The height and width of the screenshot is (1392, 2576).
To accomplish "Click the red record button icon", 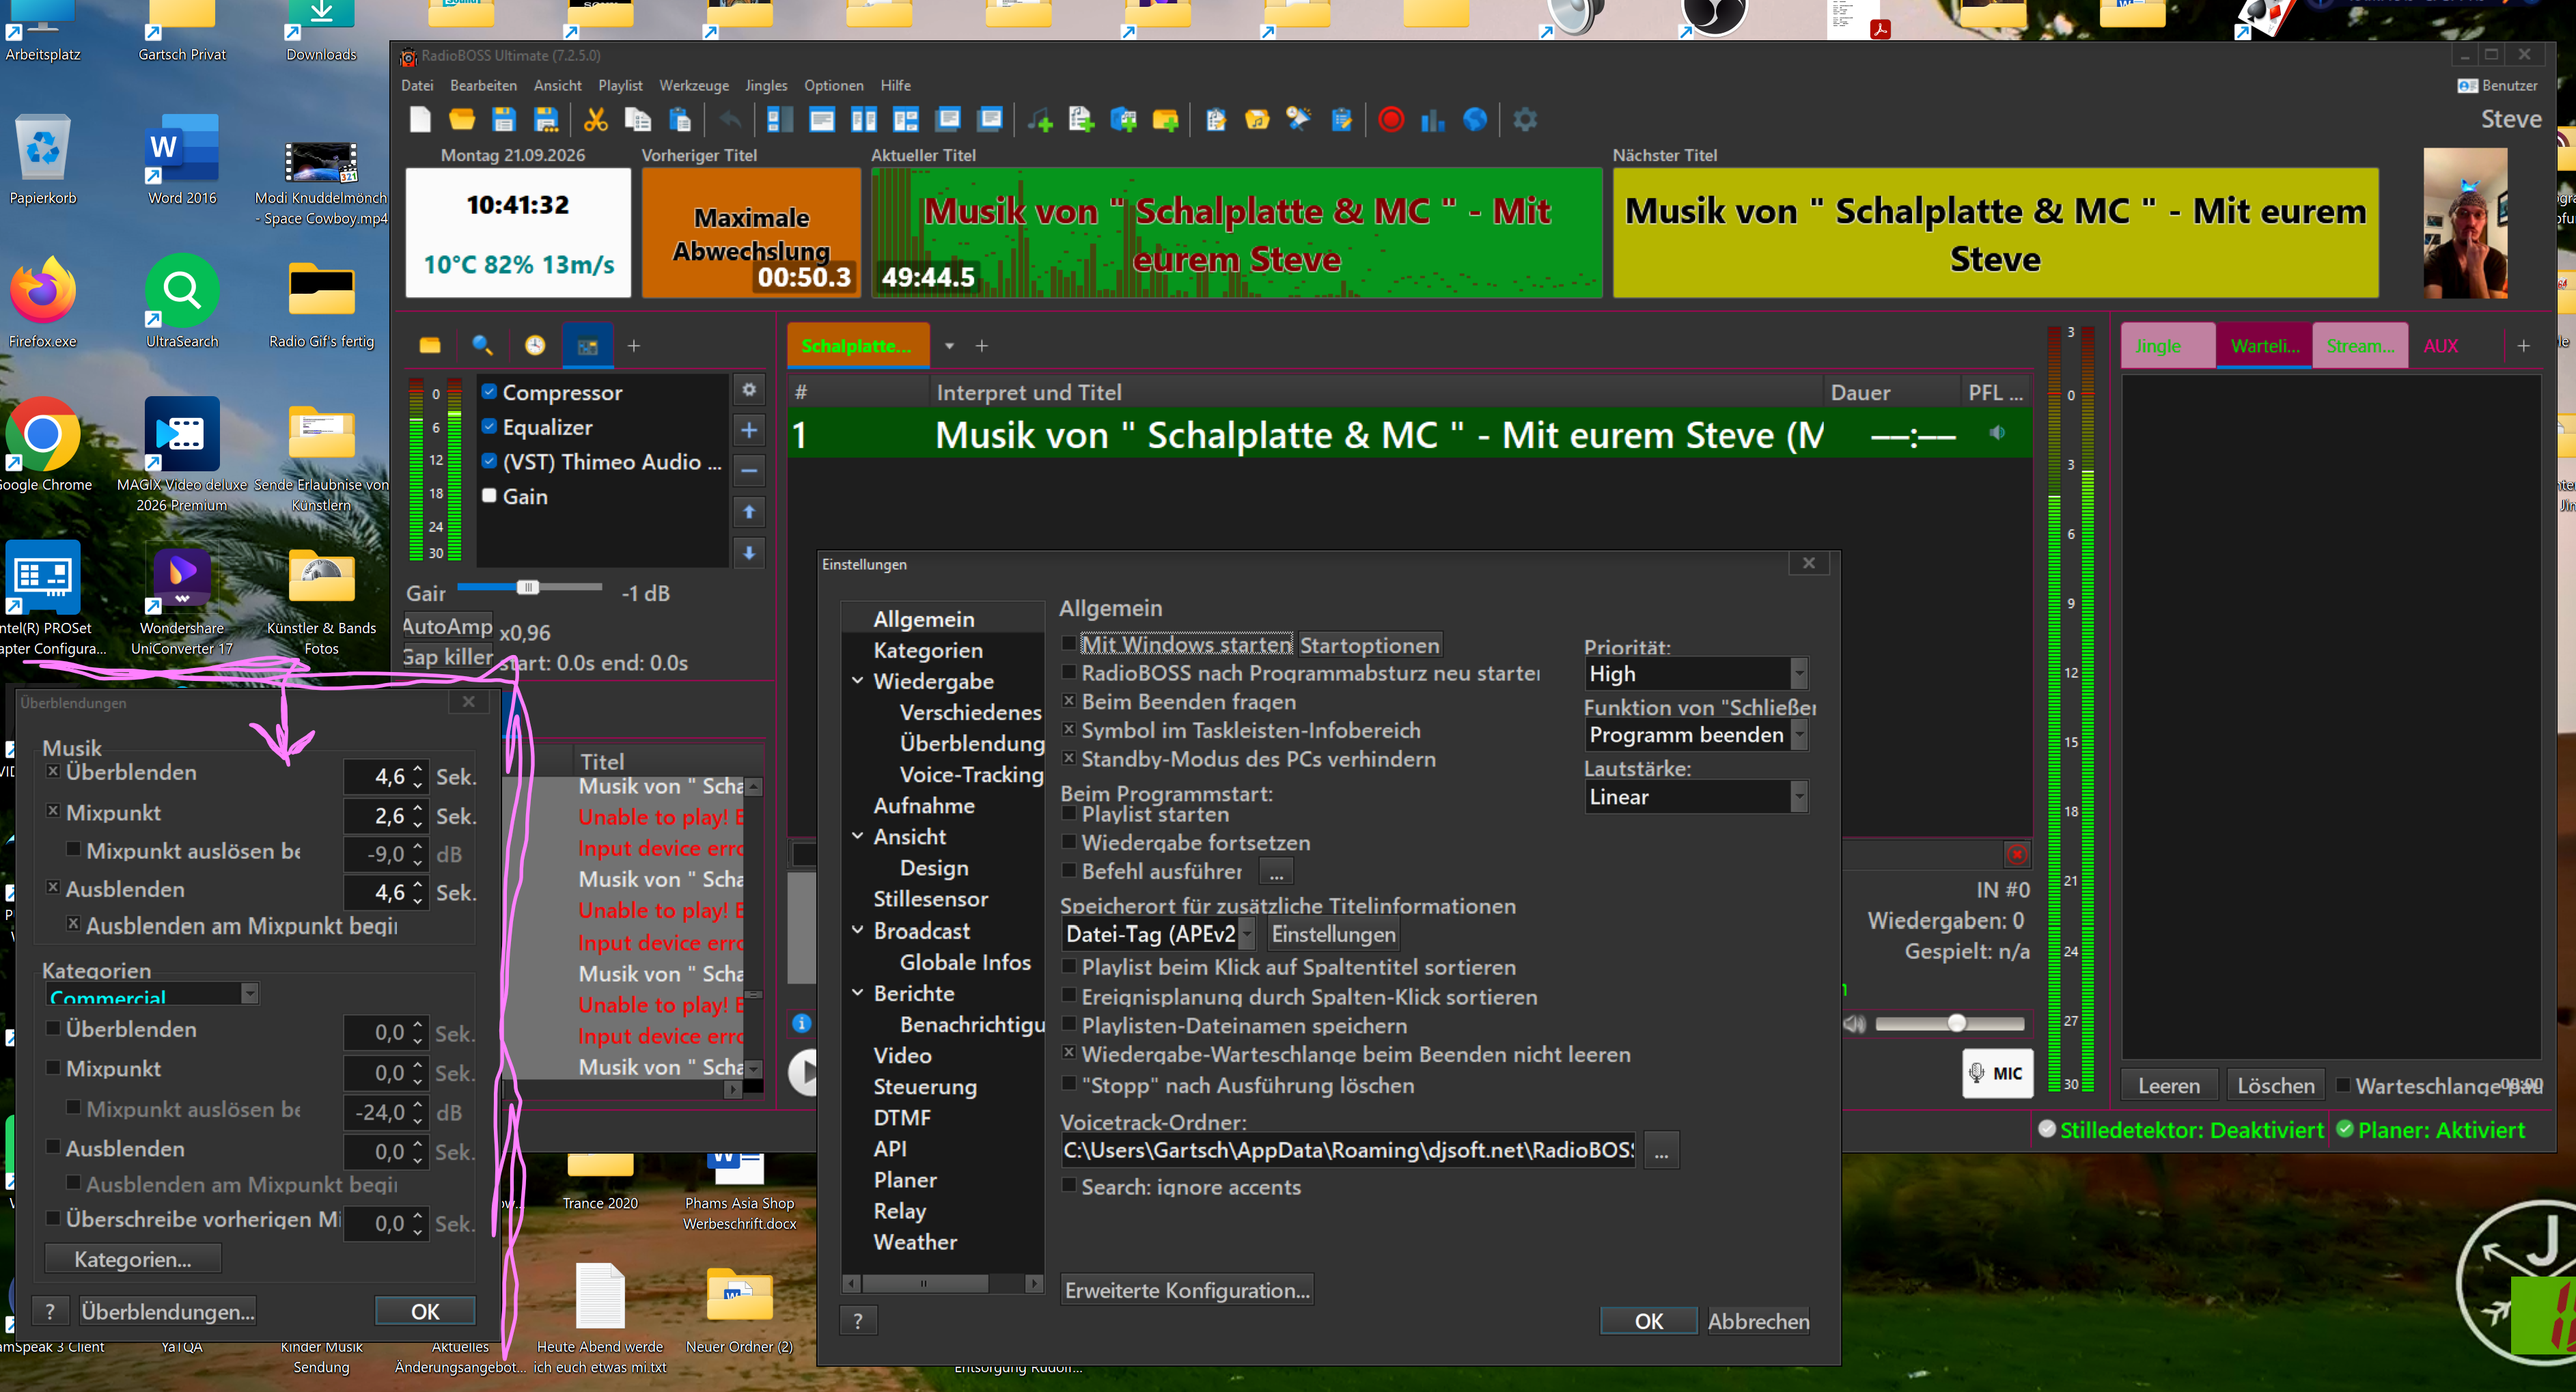I will click(1391, 120).
